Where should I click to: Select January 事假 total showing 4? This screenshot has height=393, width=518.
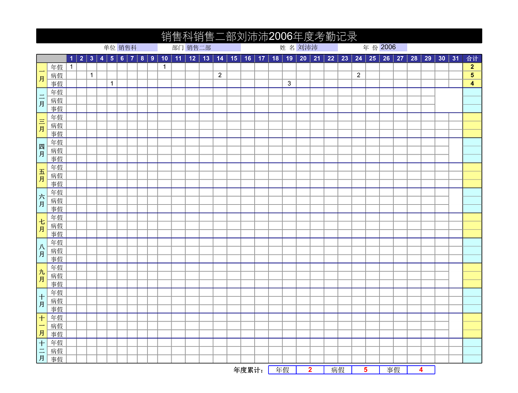coord(472,83)
